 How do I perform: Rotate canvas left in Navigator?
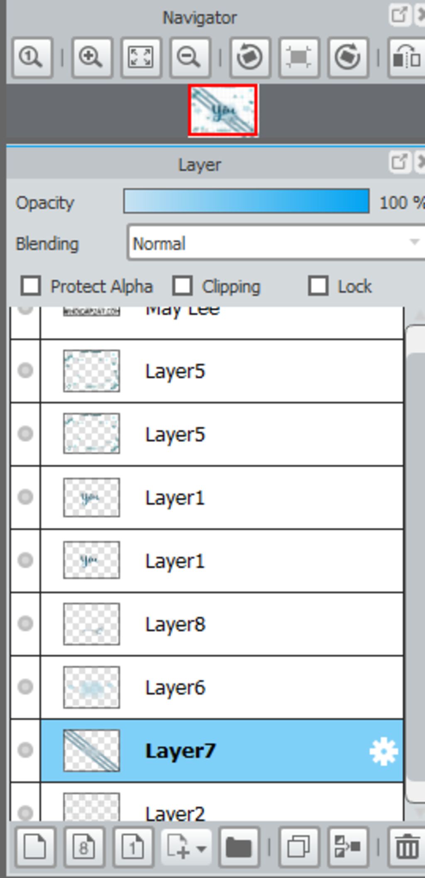(250, 57)
